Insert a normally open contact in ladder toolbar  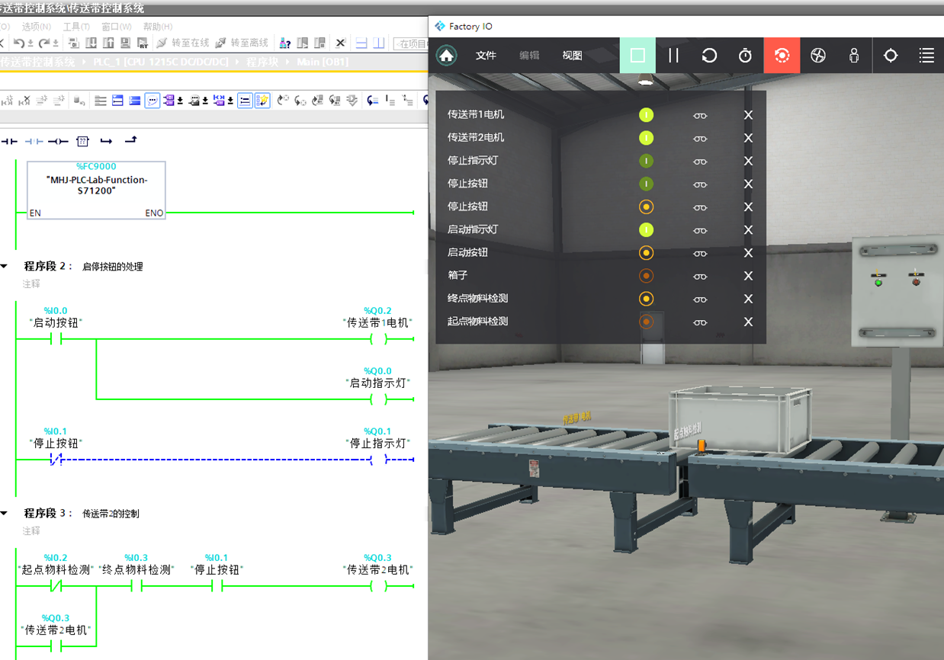9,141
